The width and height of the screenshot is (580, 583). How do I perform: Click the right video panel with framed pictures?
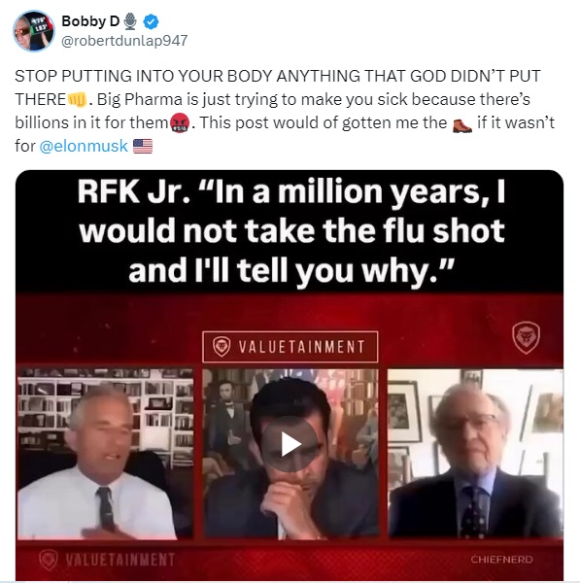click(x=475, y=454)
